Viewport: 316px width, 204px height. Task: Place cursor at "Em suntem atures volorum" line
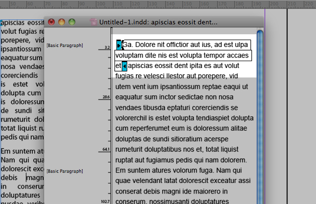point(179,170)
